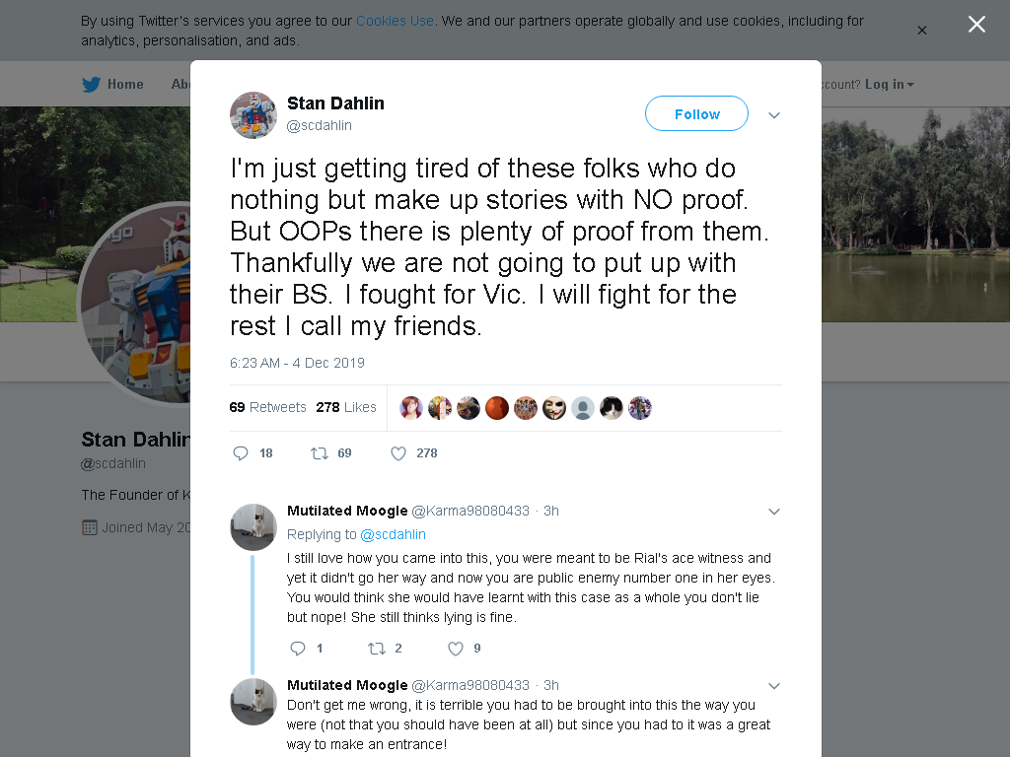
Task: Open the Log in dropdown
Action: tap(889, 85)
